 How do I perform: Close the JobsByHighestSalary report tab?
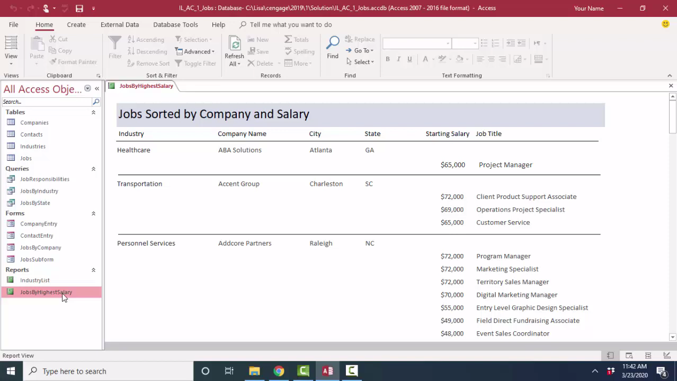click(x=671, y=86)
